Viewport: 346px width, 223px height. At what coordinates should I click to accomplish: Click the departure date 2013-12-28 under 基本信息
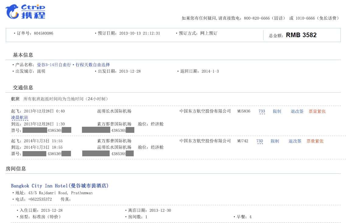click(x=130, y=71)
